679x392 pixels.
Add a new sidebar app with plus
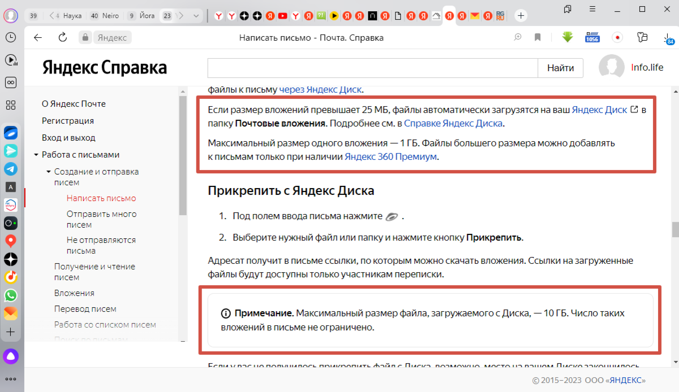tap(11, 332)
